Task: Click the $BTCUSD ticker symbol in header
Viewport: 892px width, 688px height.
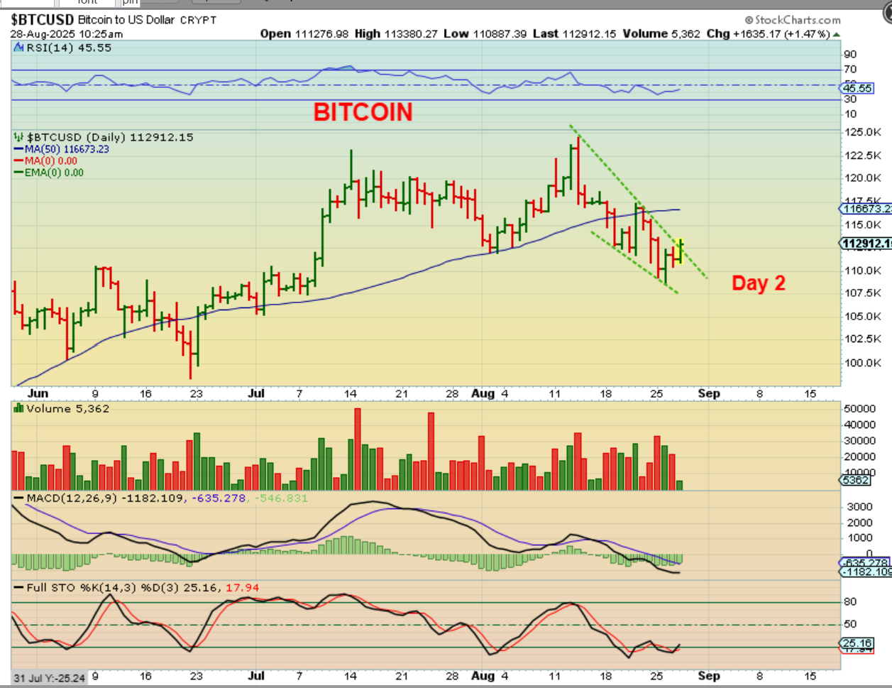Action: coord(42,20)
